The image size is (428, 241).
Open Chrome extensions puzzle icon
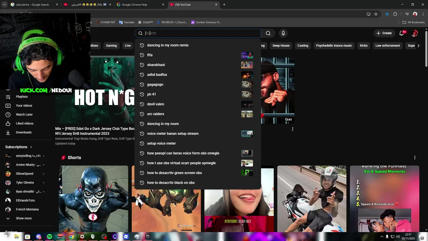(395, 14)
